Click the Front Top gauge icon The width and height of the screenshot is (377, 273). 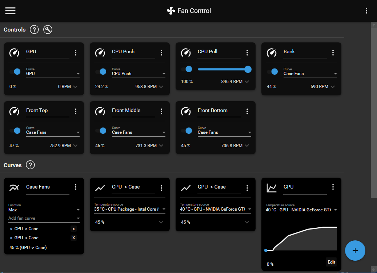14,111
